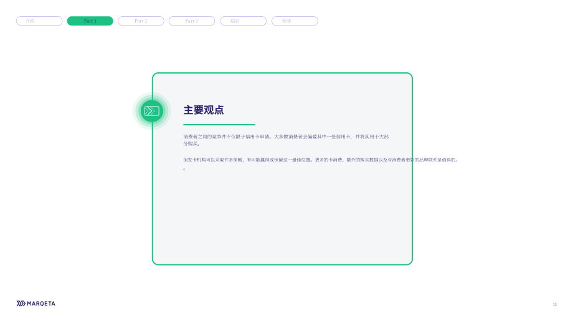Switch to the Part 3 tab
The image size is (573, 323).
point(191,21)
